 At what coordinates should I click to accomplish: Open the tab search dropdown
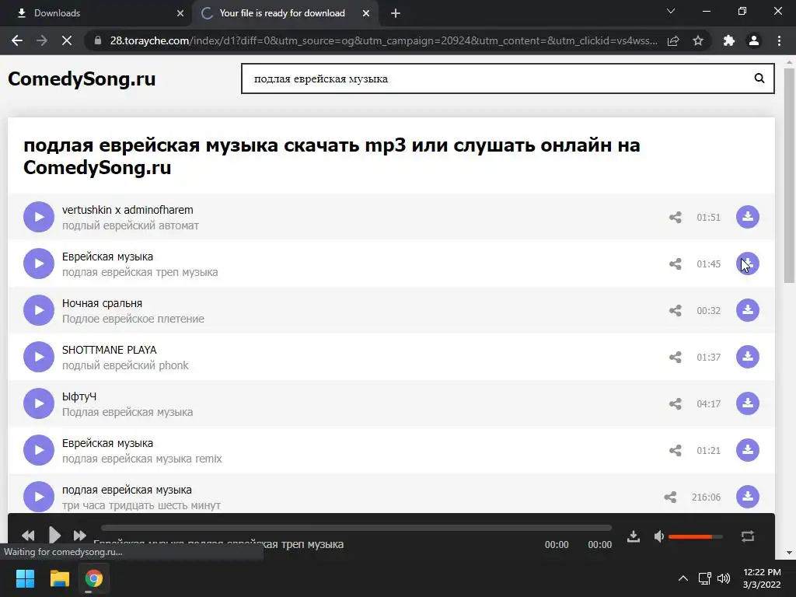[671, 11]
